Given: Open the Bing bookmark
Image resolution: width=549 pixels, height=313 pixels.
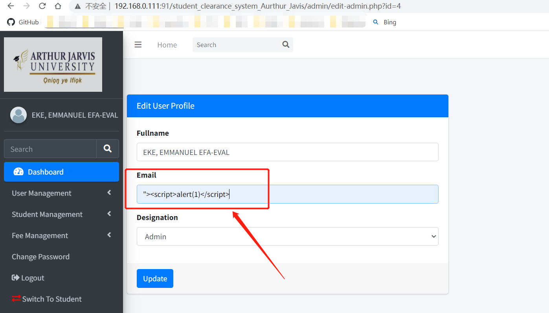Looking at the screenshot, I should coord(384,22).
